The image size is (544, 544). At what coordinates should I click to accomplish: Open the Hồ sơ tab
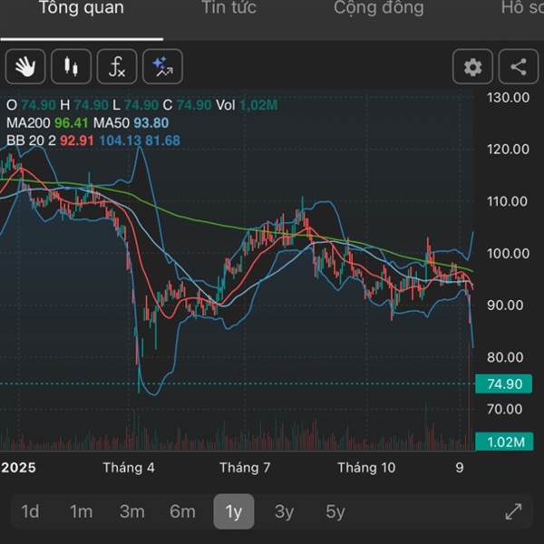tap(522, 7)
